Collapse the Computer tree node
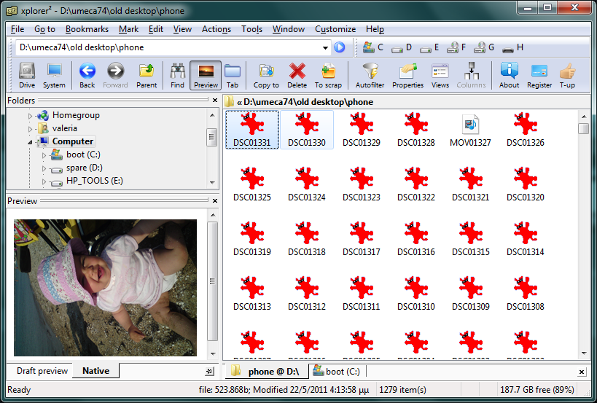The image size is (597, 403). click(x=30, y=142)
